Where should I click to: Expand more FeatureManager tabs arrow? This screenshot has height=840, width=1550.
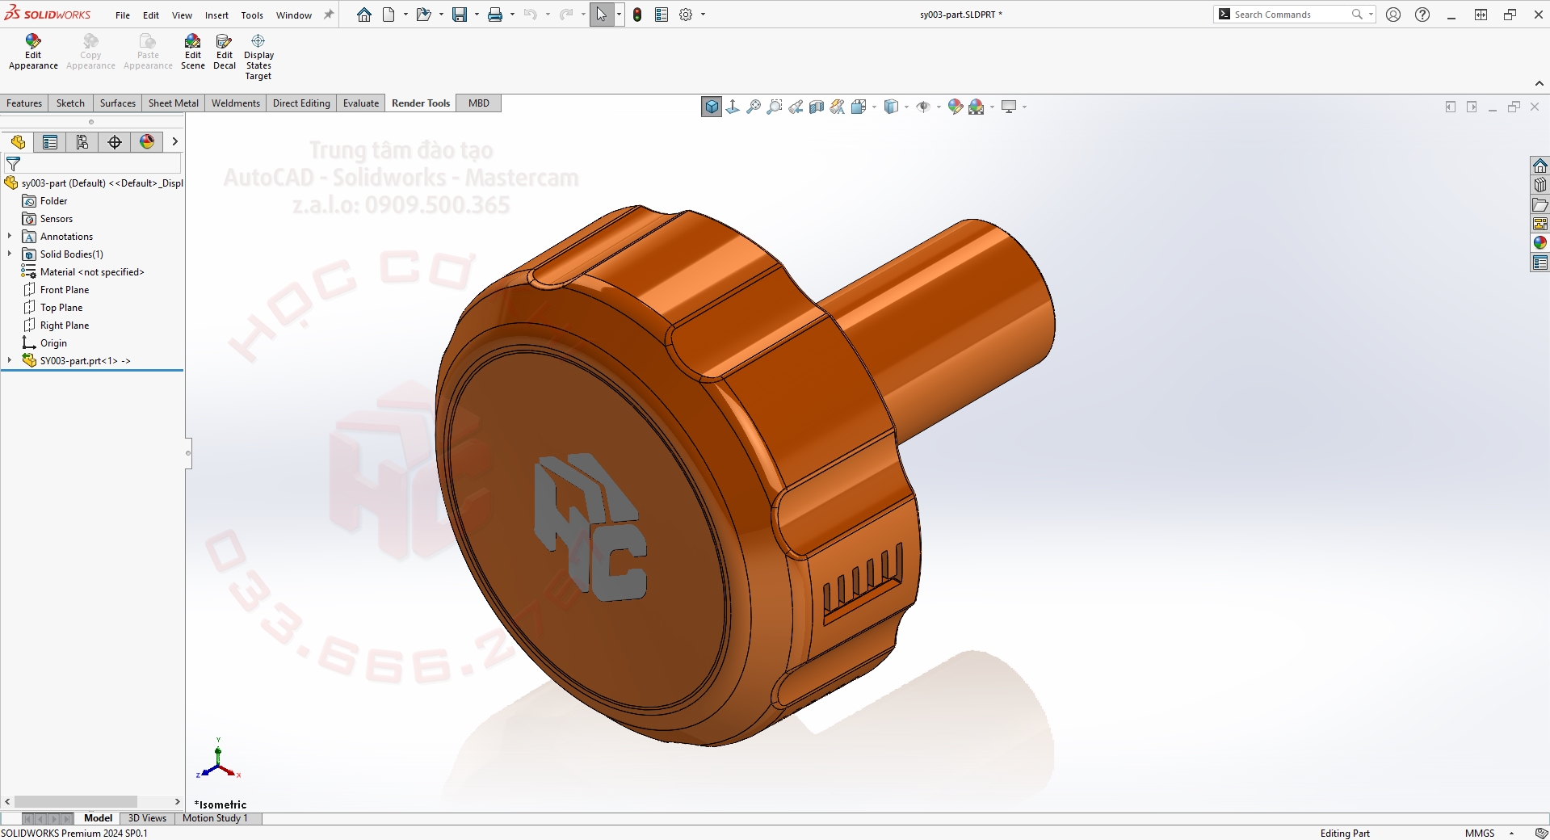174,142
